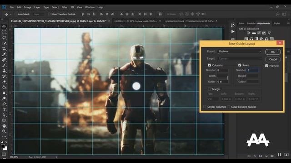Add a Black & White adjustment
The height and width of the screenshot is (163, 291).
256,38
